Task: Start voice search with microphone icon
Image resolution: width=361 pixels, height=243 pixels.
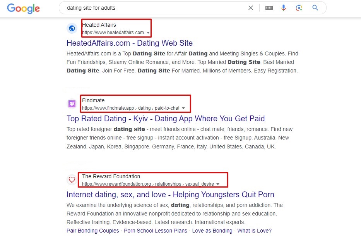Action: (283, 8)
